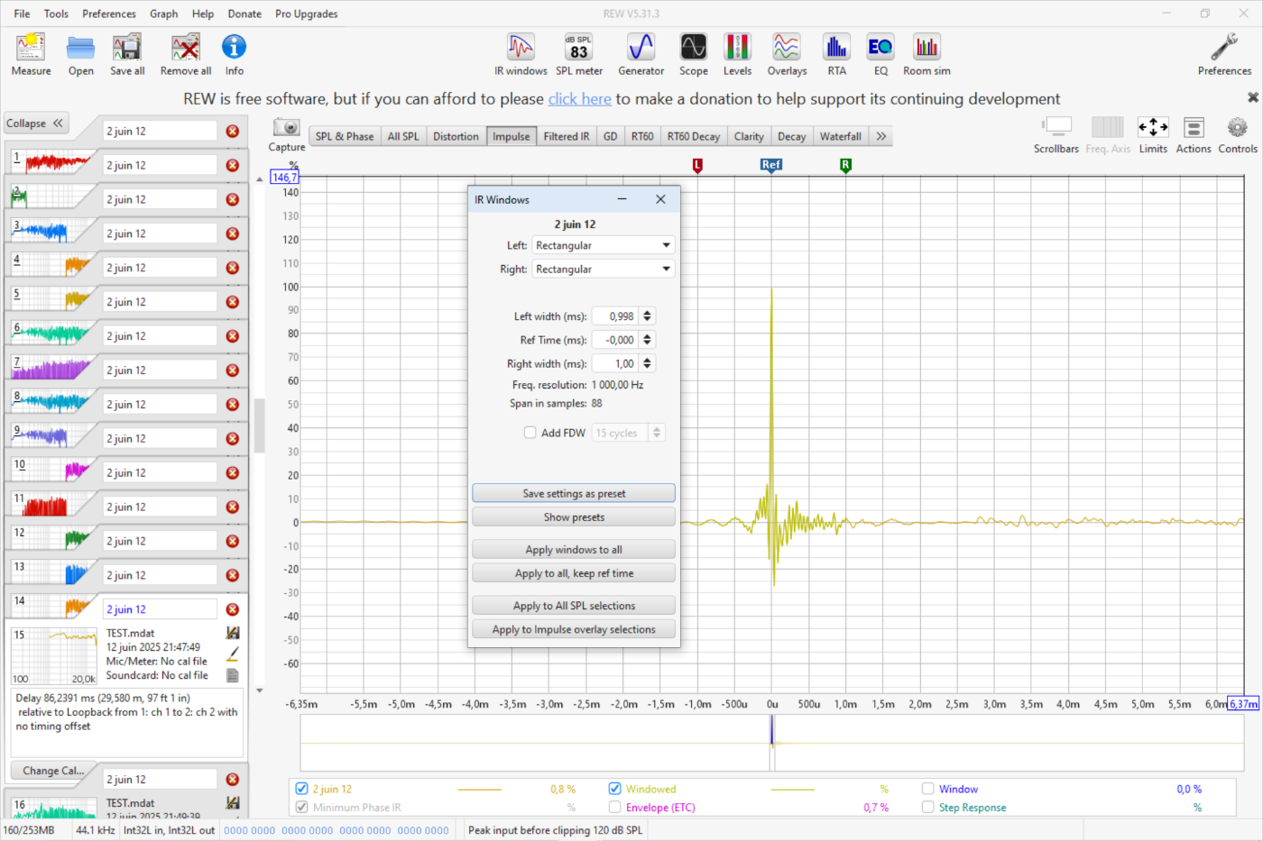Follow the click here donation link
The height and width of the screenshot is (841, 1263).
click(x=579, y=99)
